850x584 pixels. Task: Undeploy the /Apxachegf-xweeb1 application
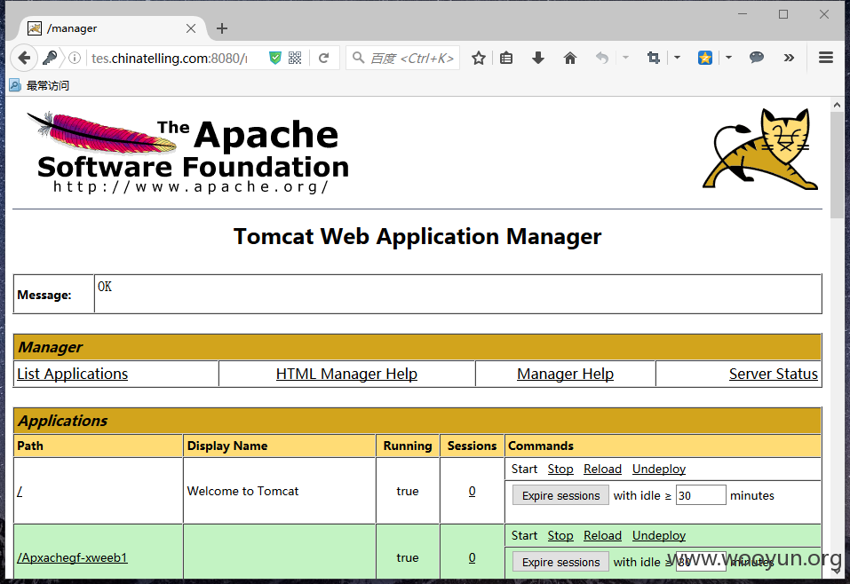coord(659,535)
